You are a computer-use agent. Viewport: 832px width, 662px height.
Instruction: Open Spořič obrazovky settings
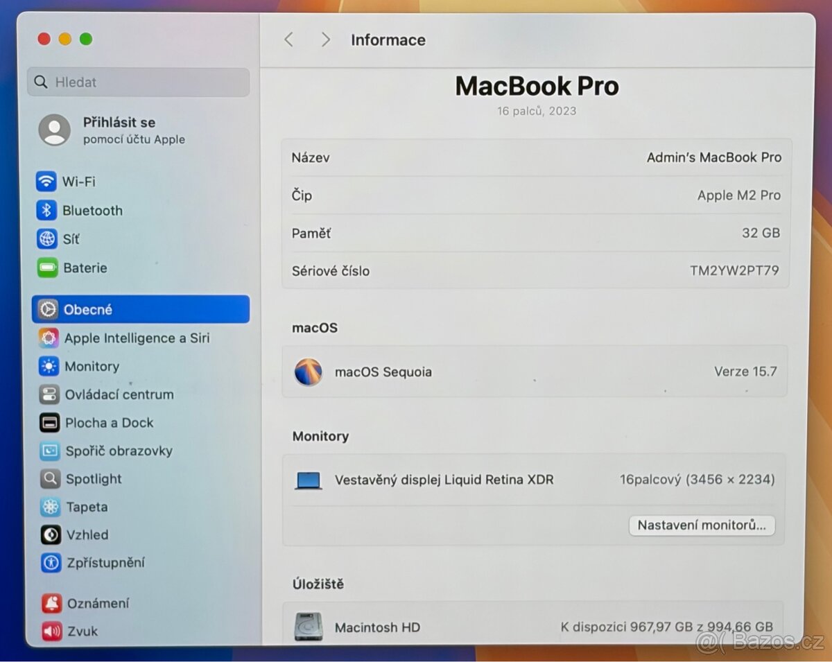coord(117,451)
